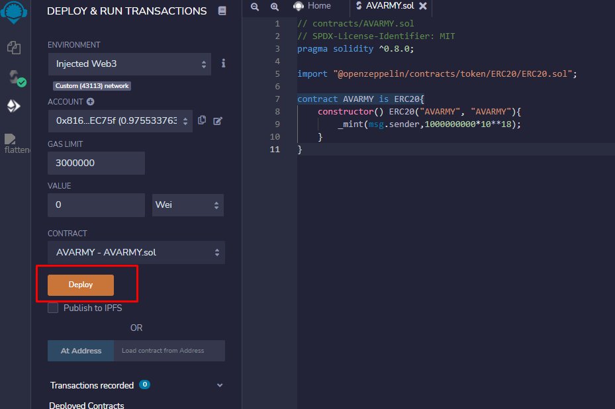
Task: Click the Load contract from Address field
Action: tap(169, 351)
